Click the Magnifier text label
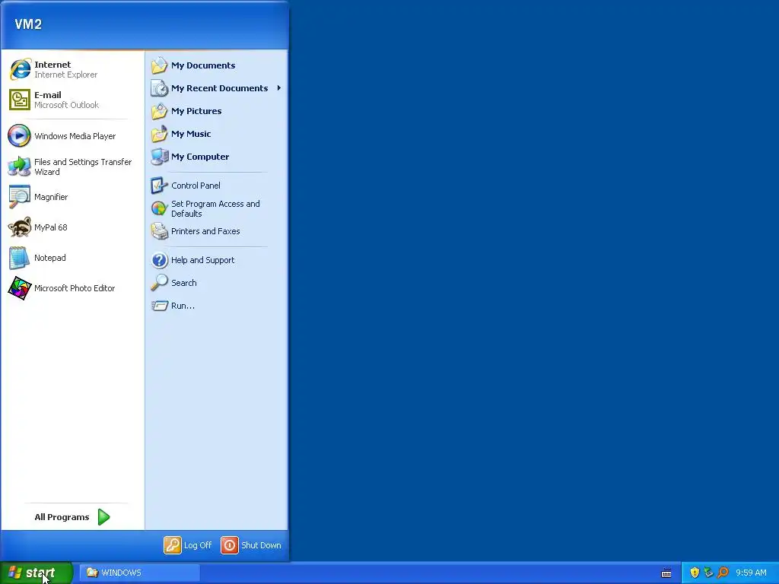 pyautogui.click(x=51, y=197)
